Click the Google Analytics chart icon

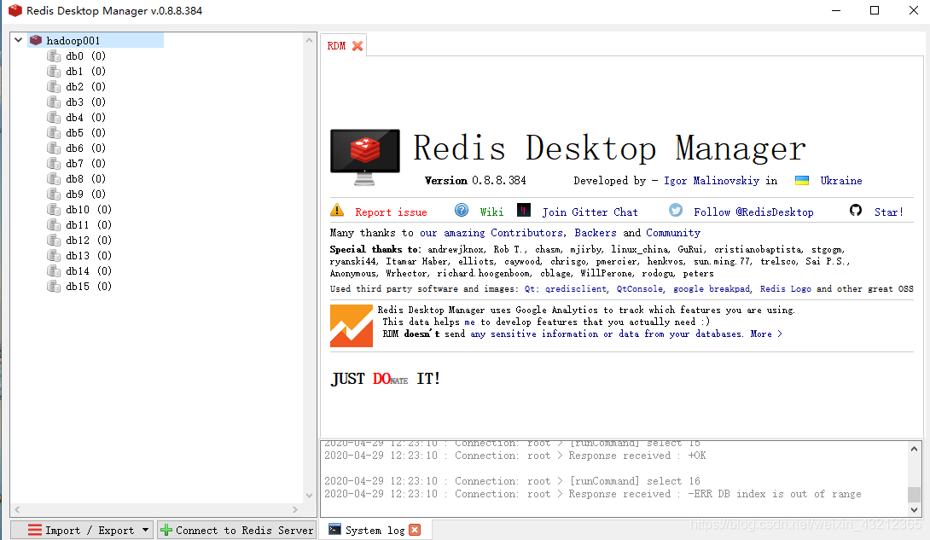tap(352, 326)
